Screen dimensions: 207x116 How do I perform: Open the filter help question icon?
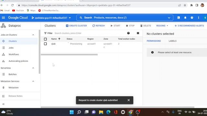point(128,33)
